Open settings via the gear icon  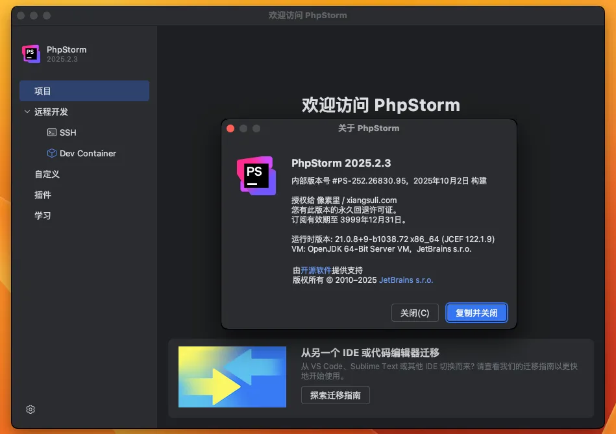[31, 409]
